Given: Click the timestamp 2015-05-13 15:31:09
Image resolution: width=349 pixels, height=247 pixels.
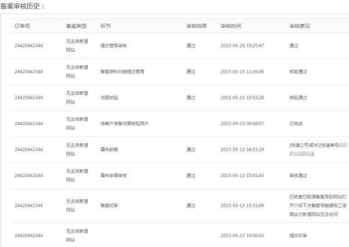Looking at the screenshot, I should coord(242,205).
